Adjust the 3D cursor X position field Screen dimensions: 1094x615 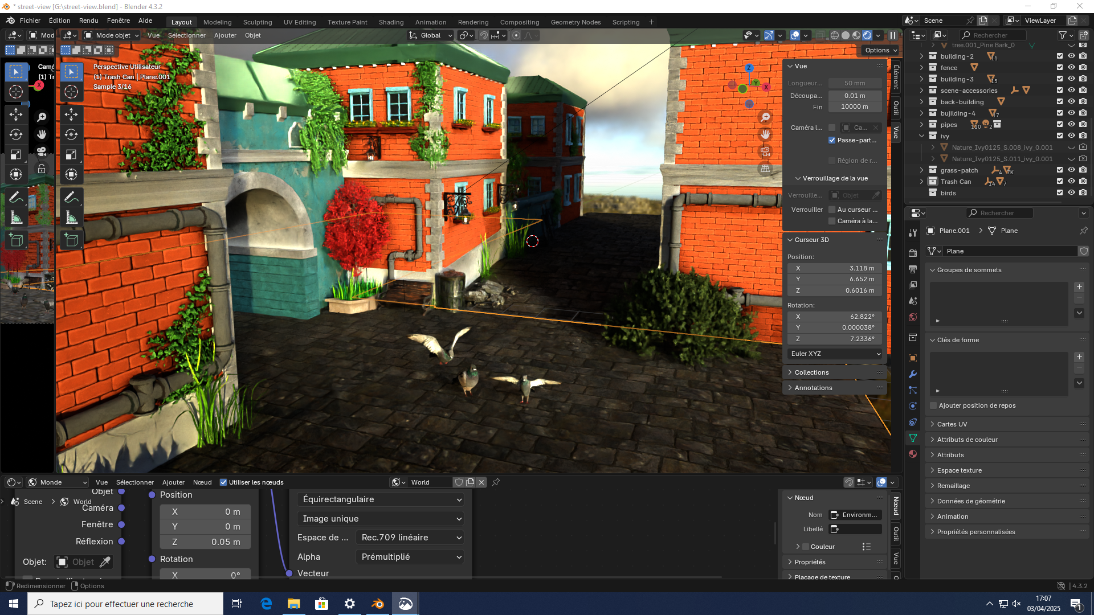(835, 268)
